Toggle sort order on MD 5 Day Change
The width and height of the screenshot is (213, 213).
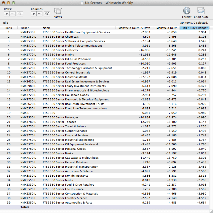pyautogui.click(x=194, y=28)
